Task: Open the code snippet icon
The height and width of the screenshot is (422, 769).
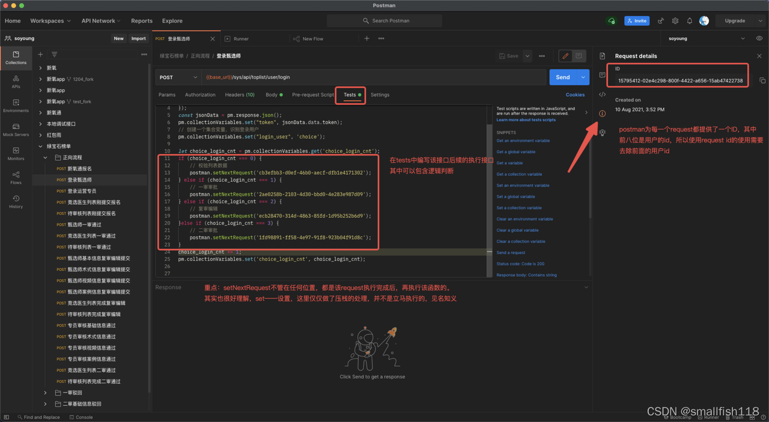Action: (x=603, y=94)
